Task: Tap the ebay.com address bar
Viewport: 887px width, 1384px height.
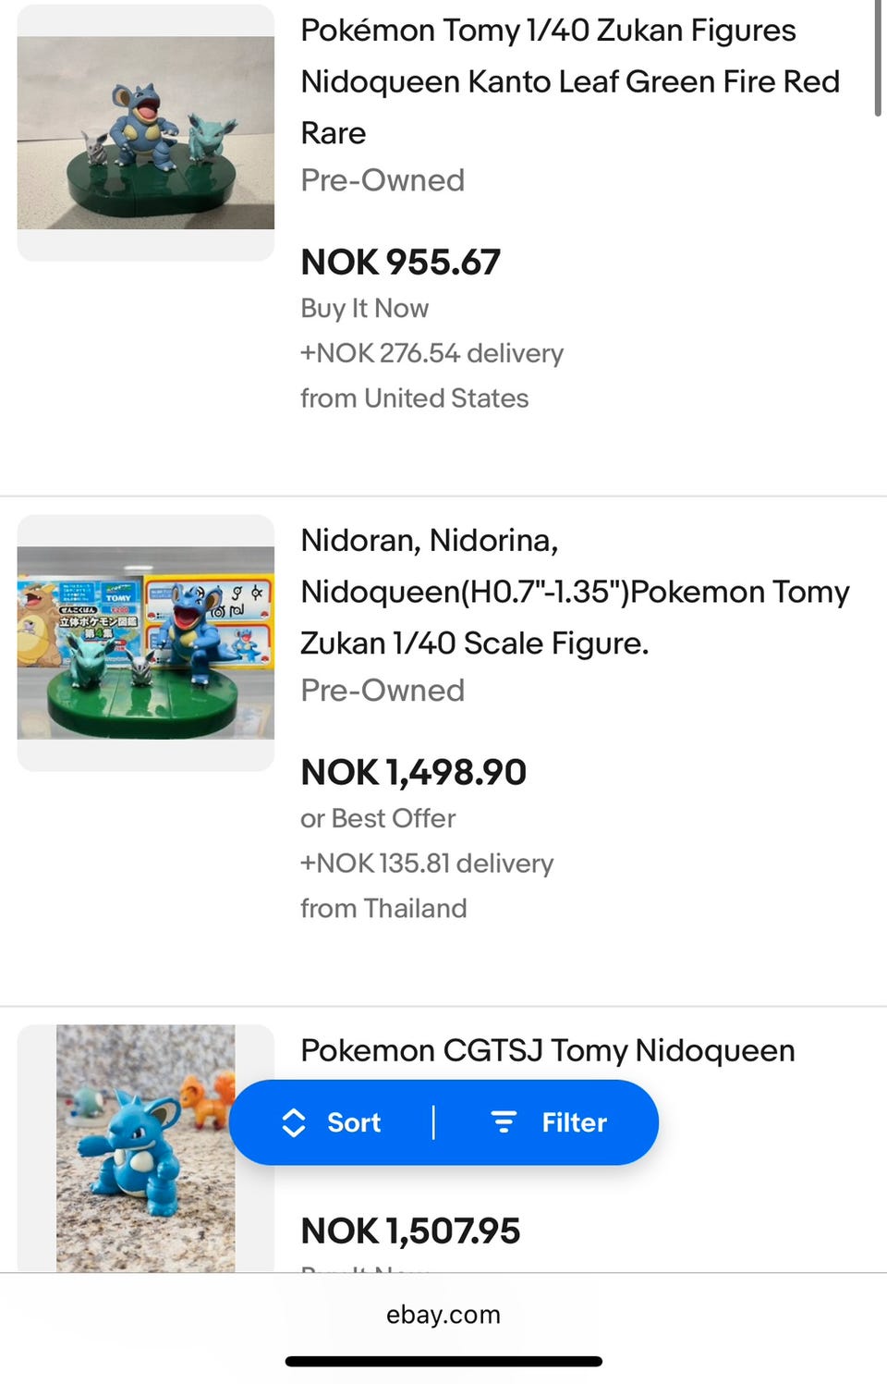Action: [x=443, y=1315]
